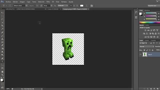Click the Create warped text icon
Viewport: 160px width, 90px height.
coord(87,6)
